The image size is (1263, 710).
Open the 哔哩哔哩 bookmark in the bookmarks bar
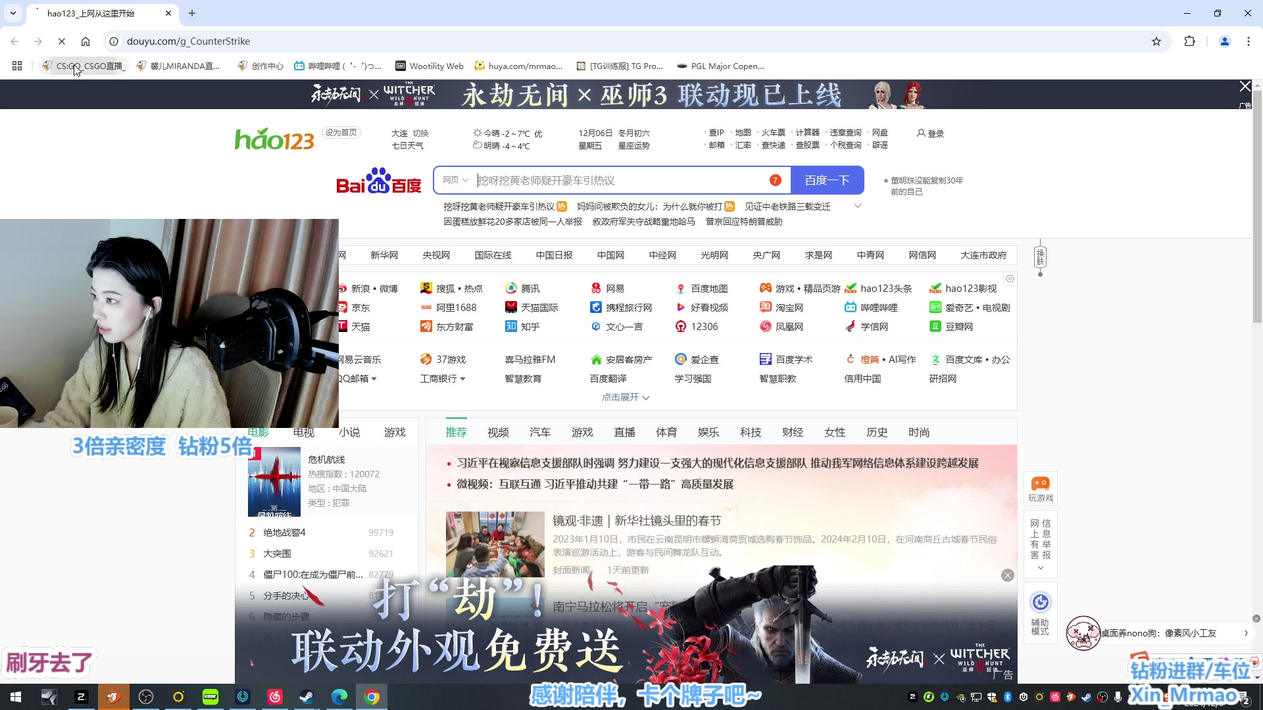pos(337,66)
